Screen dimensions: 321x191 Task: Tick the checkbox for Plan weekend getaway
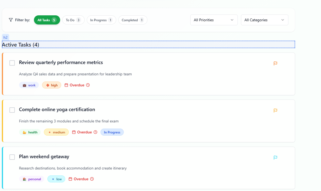coord(12,157)
